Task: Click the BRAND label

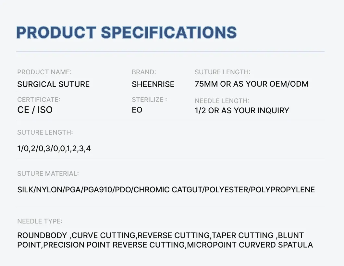Action: click(x=144, y=72)
